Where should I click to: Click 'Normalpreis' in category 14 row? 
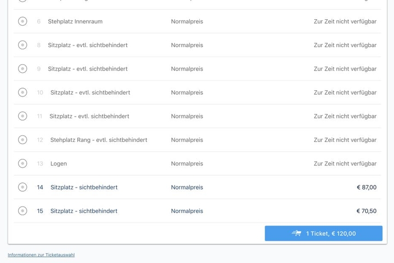[x=187, y=187]
